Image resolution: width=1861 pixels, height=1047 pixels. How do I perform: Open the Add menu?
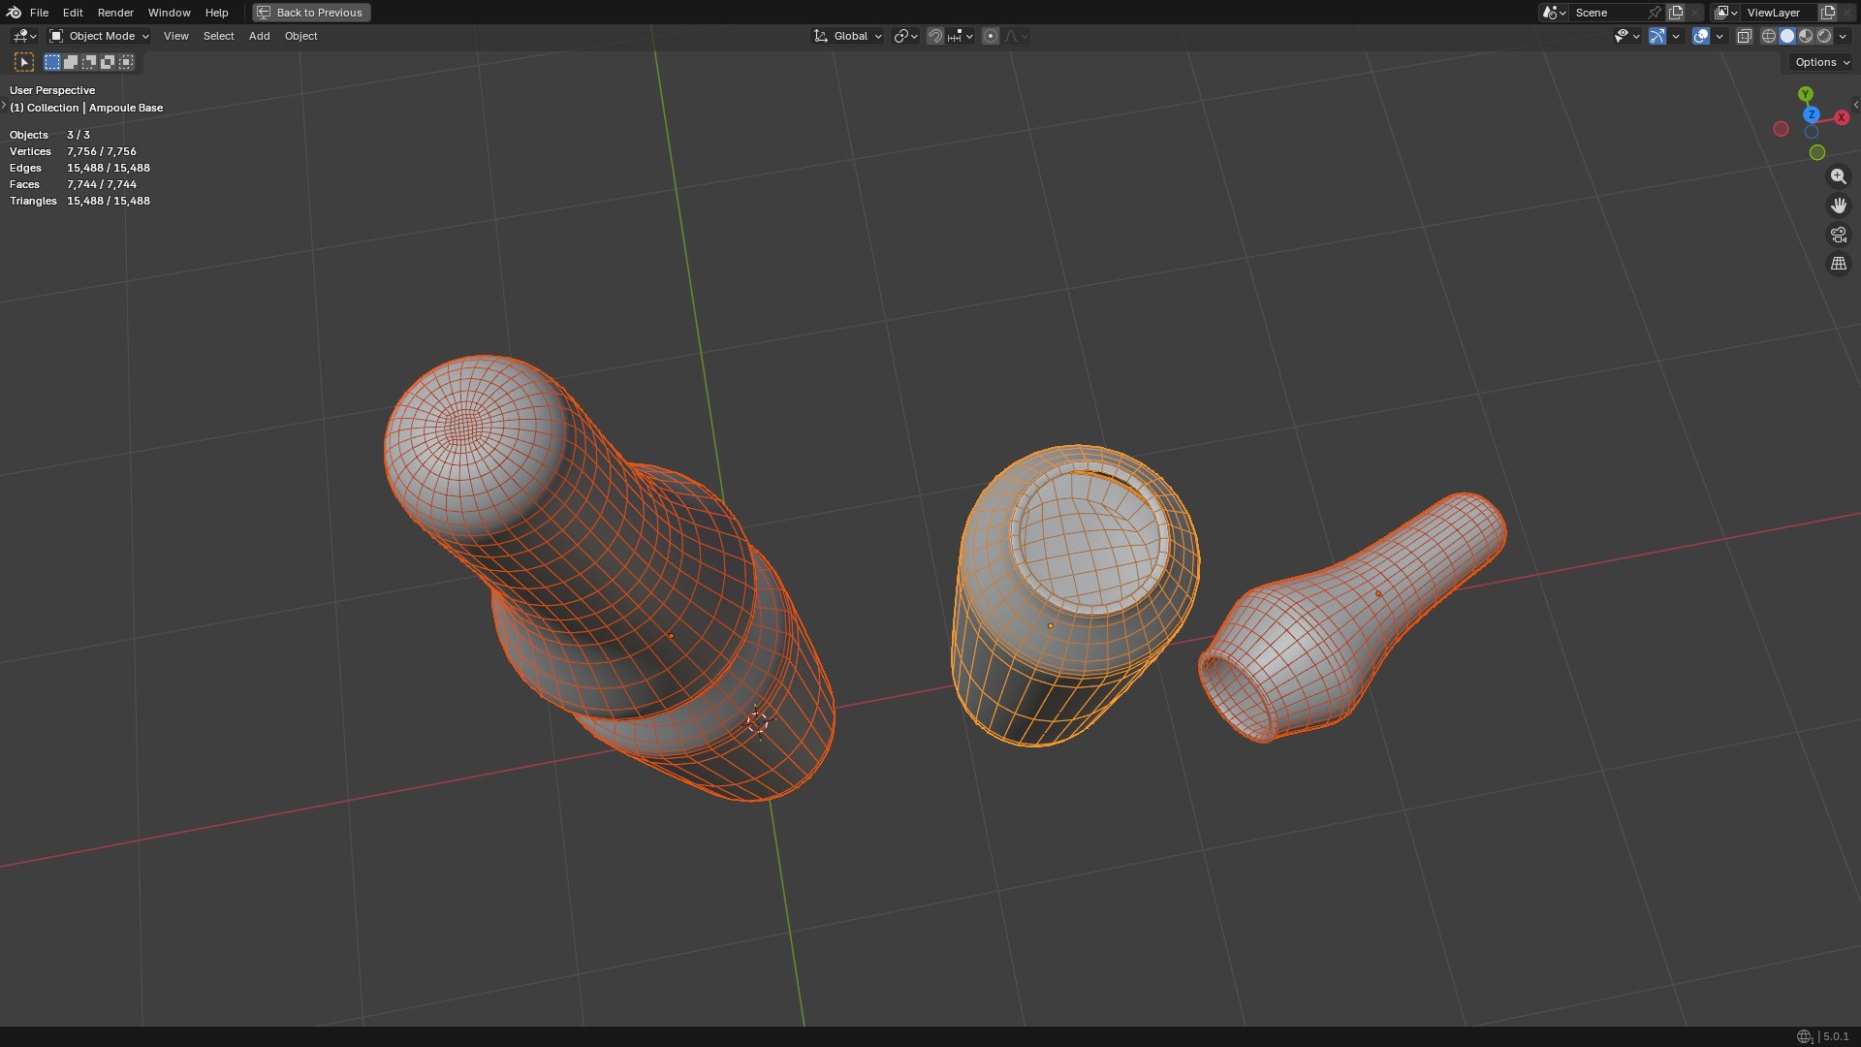pos(259,36)
